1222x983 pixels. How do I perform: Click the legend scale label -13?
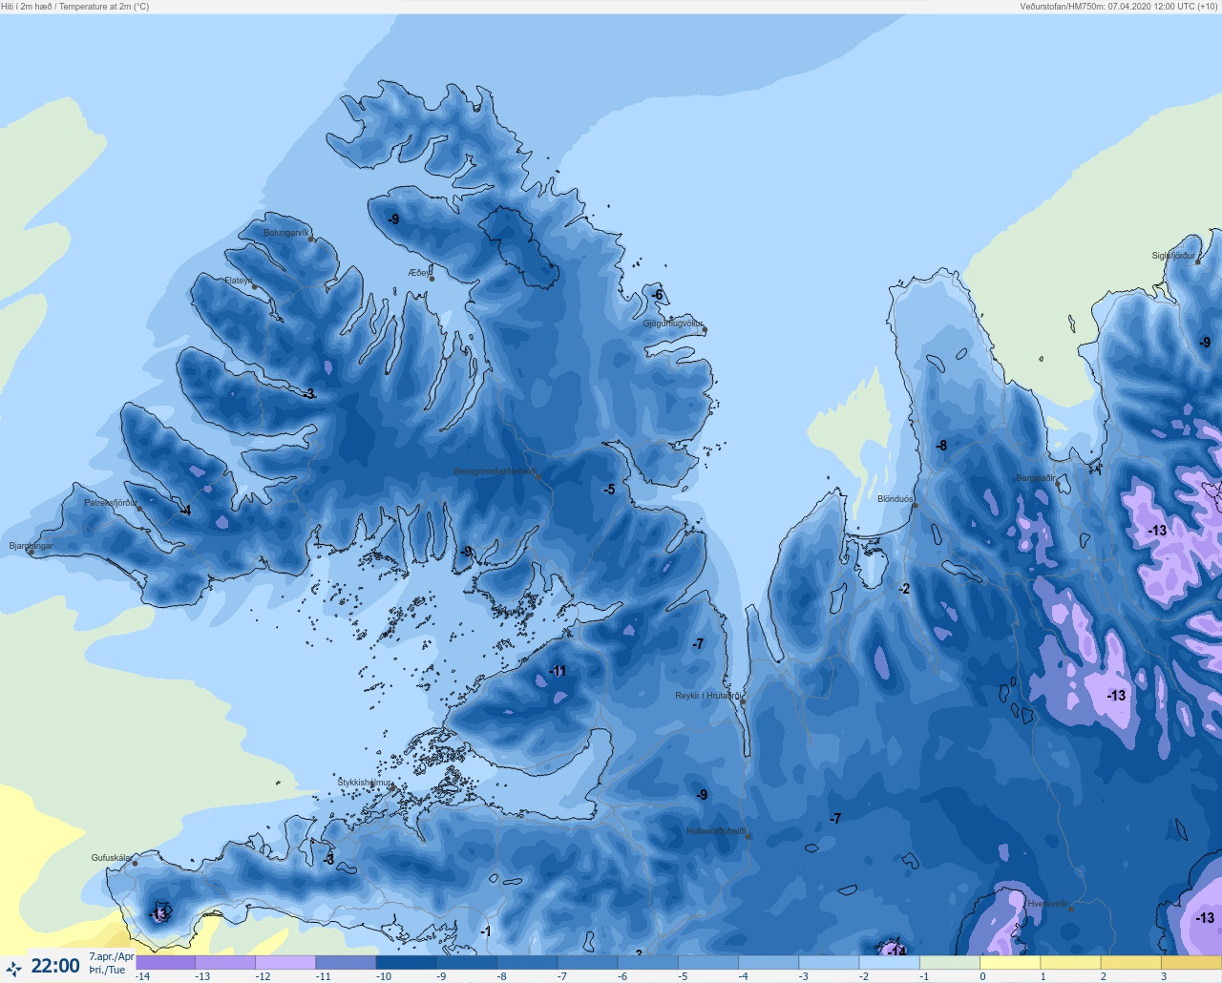pyautogui.click(x=202, y=977)
